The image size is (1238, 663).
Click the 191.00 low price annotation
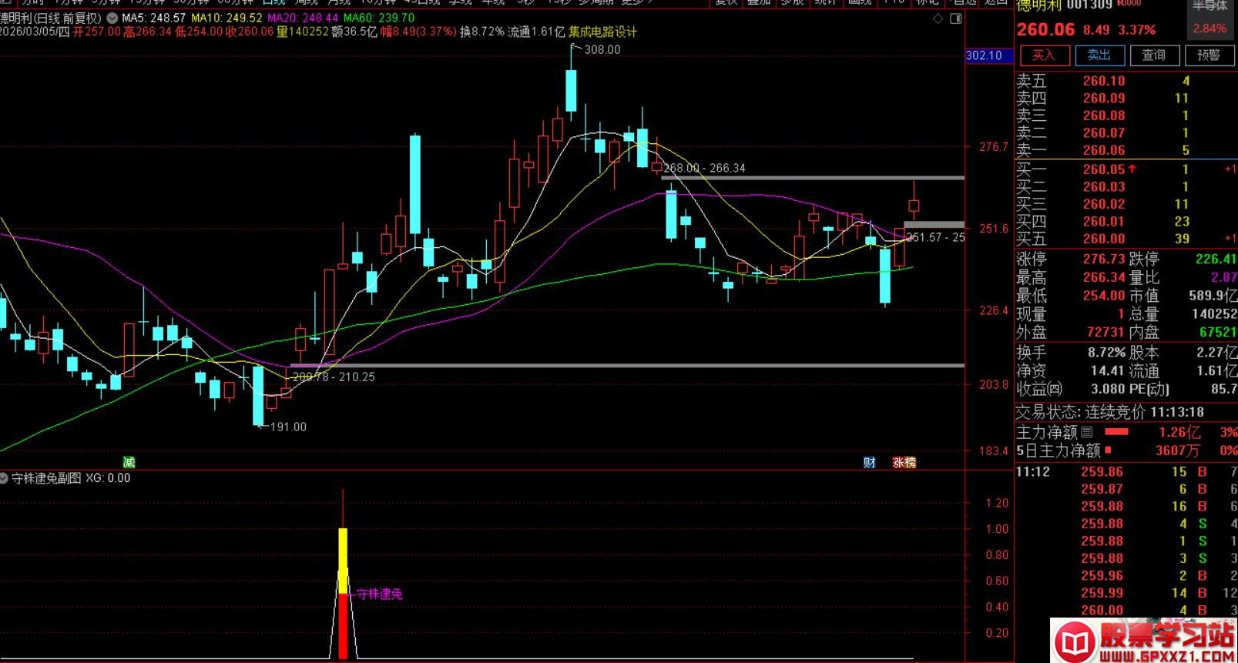(x=287, y=427)
